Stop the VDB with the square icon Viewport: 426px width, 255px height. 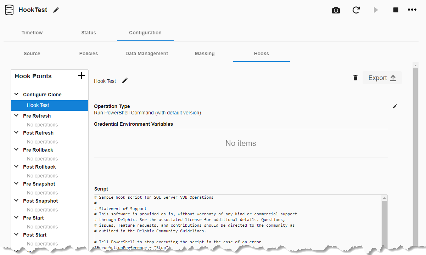click(396, 10)
